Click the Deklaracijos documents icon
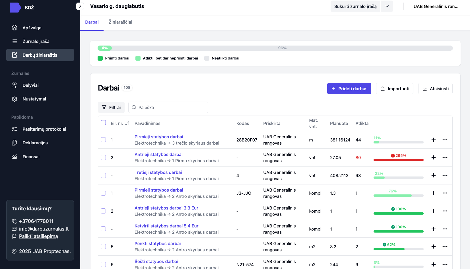This screenshot has width=470, height=269. point(15,143)
